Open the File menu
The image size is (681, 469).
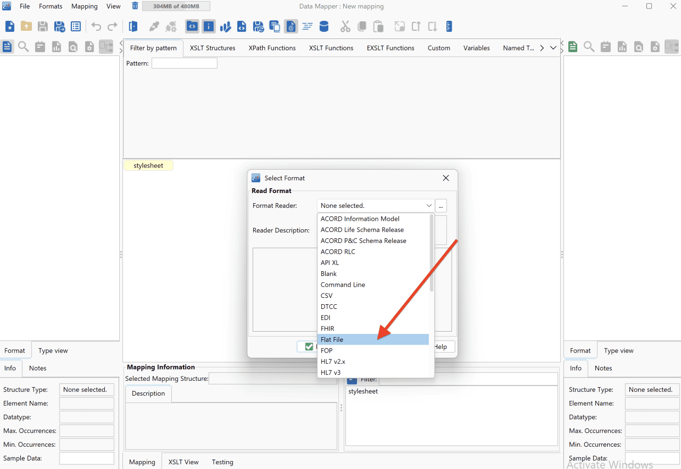[x=25, y=6]
